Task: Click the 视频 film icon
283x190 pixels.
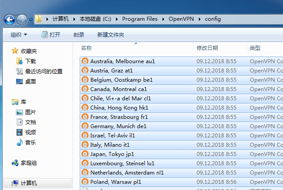Action: tap(19, 132)
